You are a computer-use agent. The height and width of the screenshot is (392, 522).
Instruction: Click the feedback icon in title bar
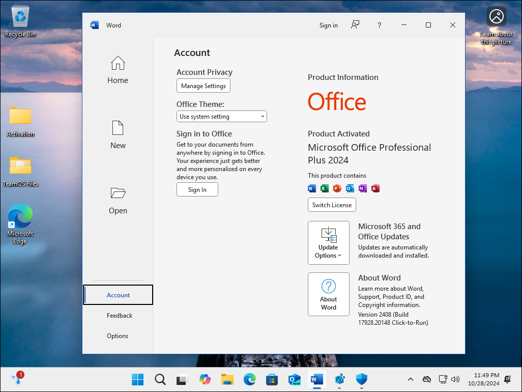355,25
